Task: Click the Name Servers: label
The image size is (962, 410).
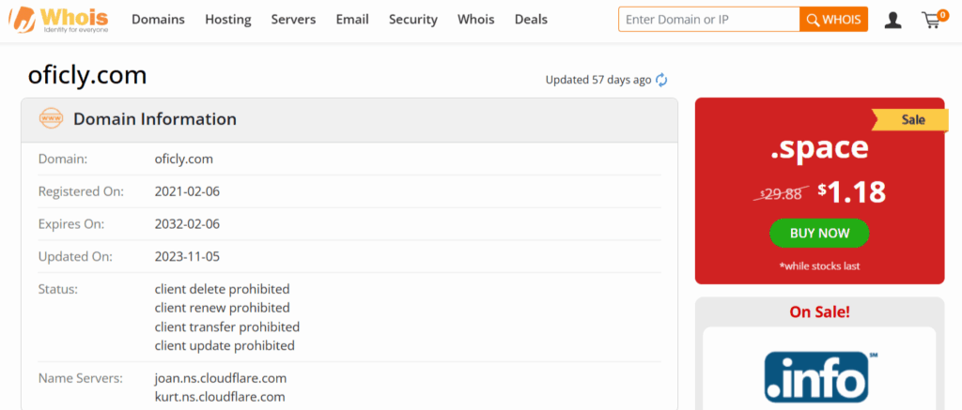Action: (81, 377)
